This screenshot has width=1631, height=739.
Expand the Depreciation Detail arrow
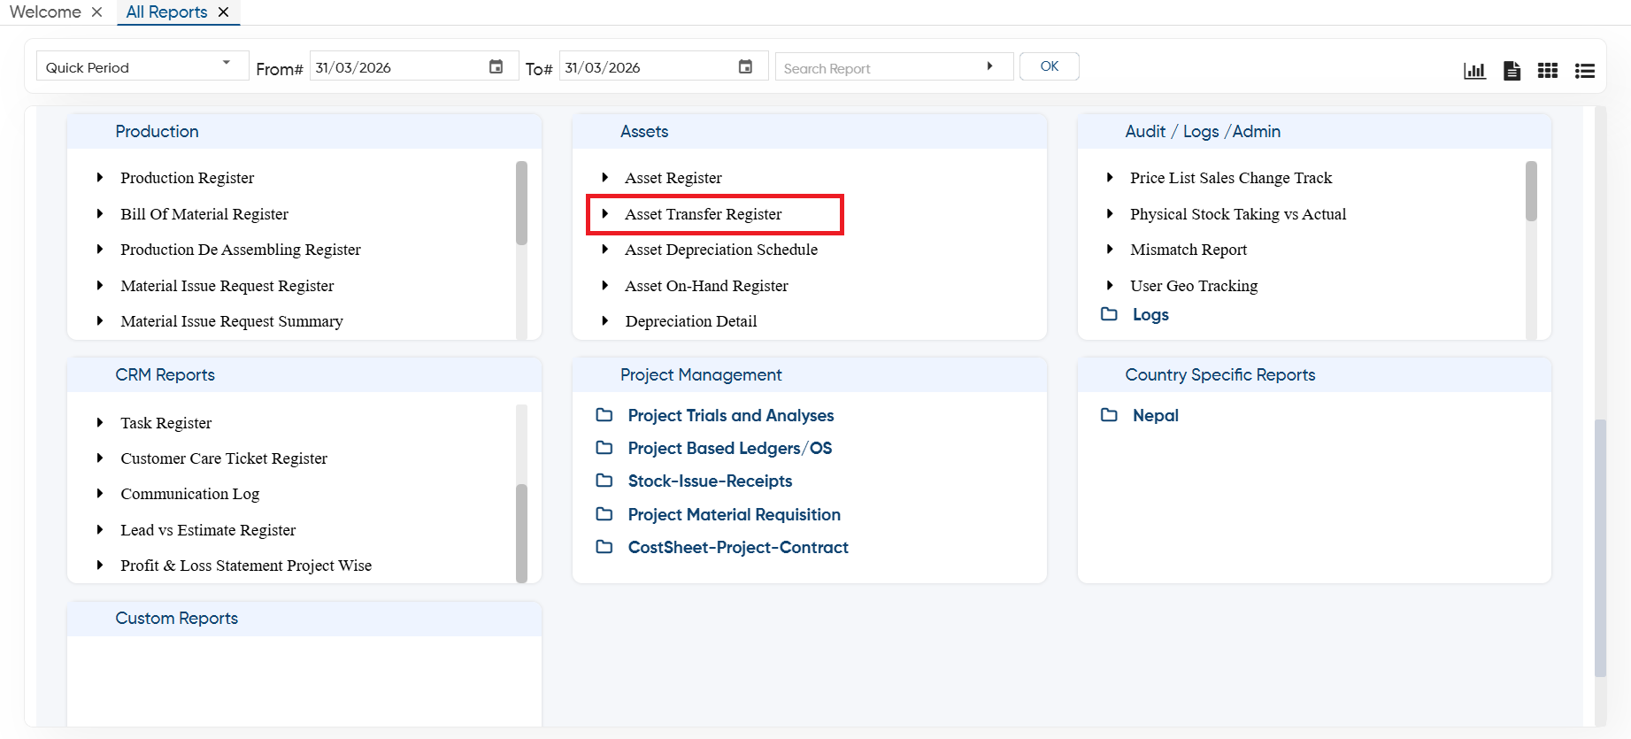(x=604, y=321)
